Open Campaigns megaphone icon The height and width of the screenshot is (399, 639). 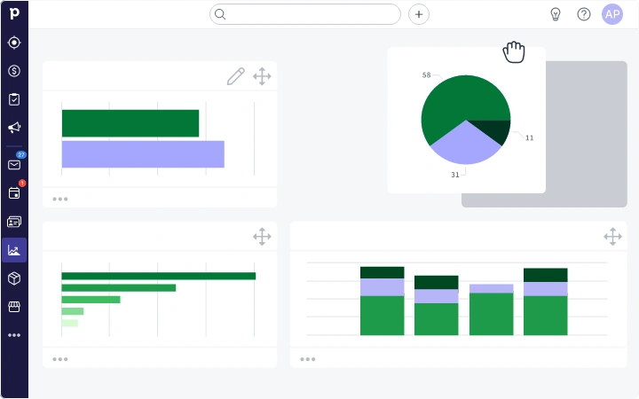coord(14,128)
